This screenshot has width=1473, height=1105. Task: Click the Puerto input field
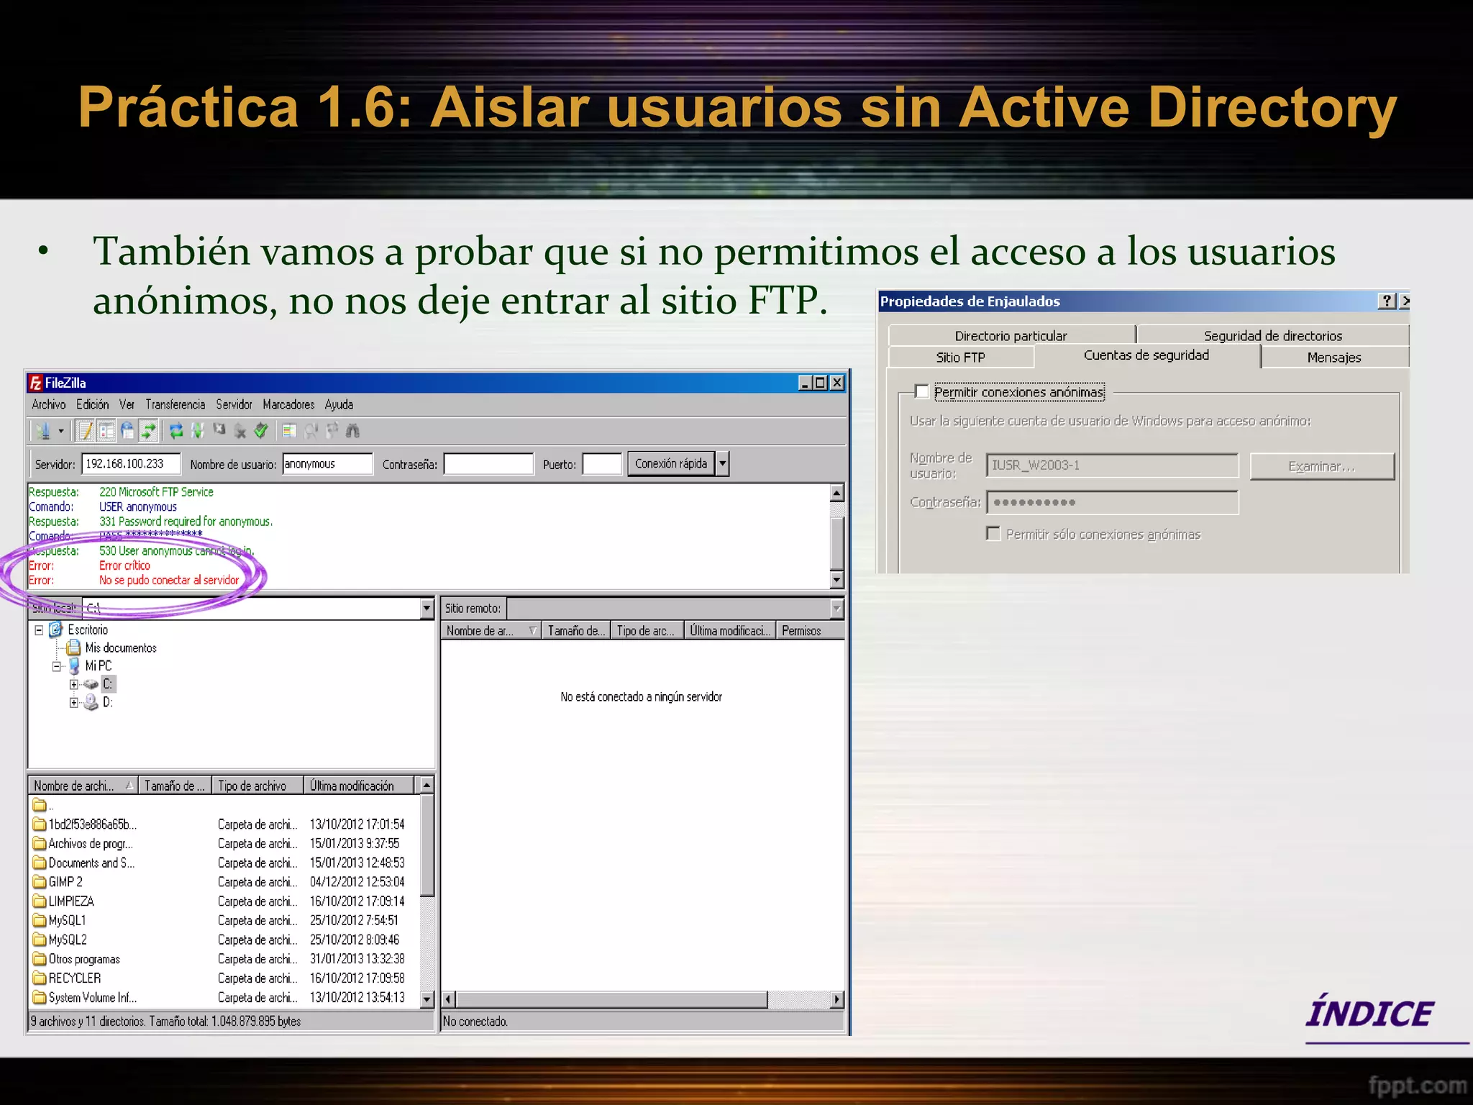[x=601, y=464]
